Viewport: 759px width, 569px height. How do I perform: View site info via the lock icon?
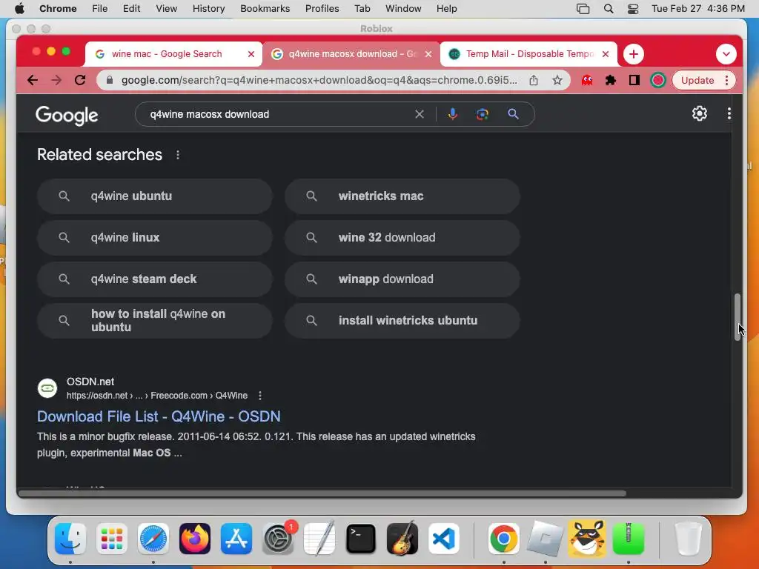point(110,80)
